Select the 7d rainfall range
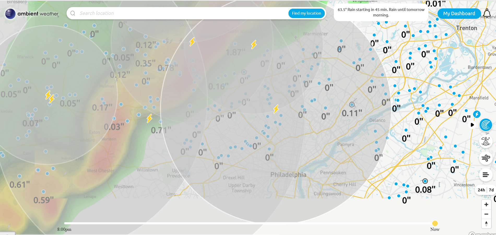This screenshot has width=496, height=235. click(491, 190)
